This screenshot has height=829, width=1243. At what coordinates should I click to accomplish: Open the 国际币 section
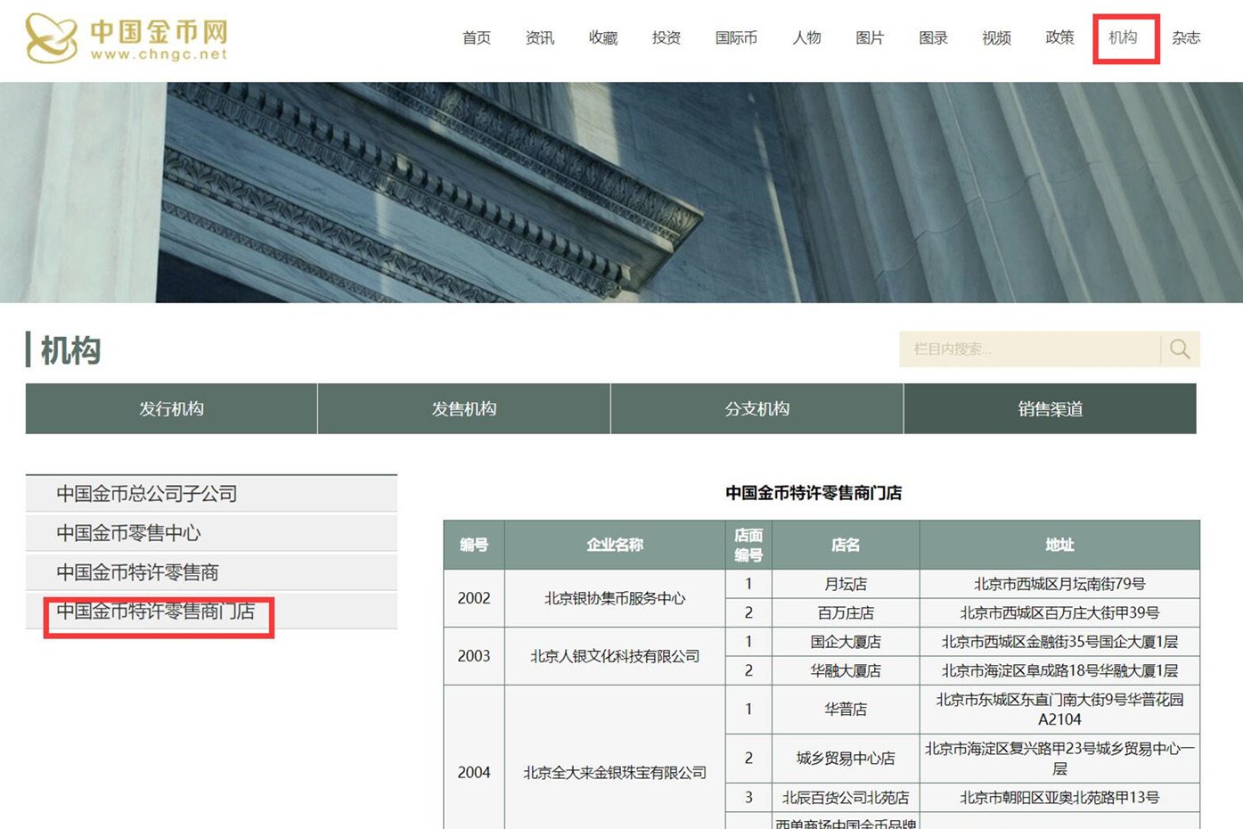(736, 38)
